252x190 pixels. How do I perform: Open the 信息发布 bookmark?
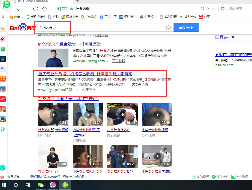(148, 17)
